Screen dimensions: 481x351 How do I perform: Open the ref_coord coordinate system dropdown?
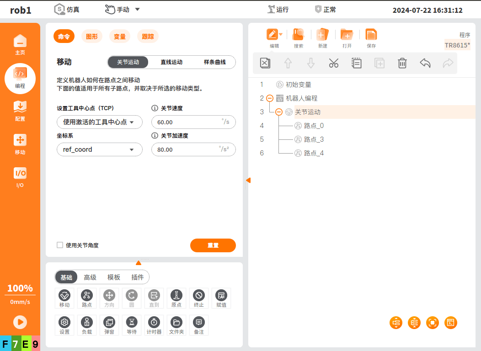100,149
